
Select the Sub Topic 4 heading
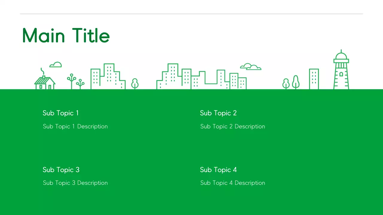coord(218,170)
